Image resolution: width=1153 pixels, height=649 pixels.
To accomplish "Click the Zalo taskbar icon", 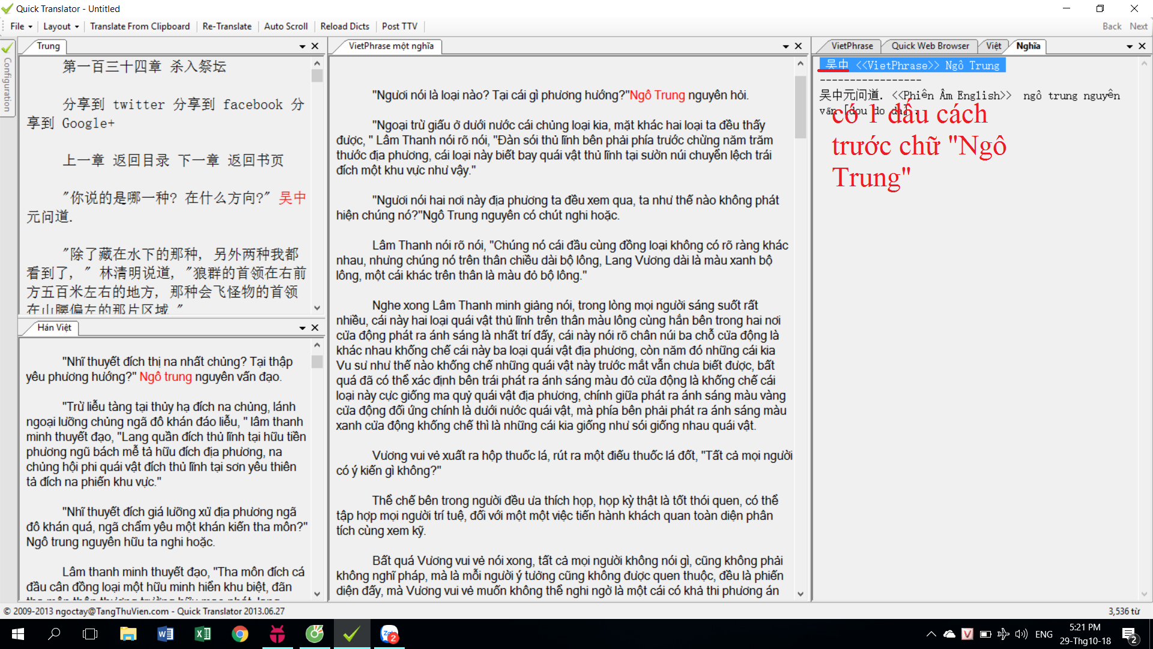I will click(389, 634).
